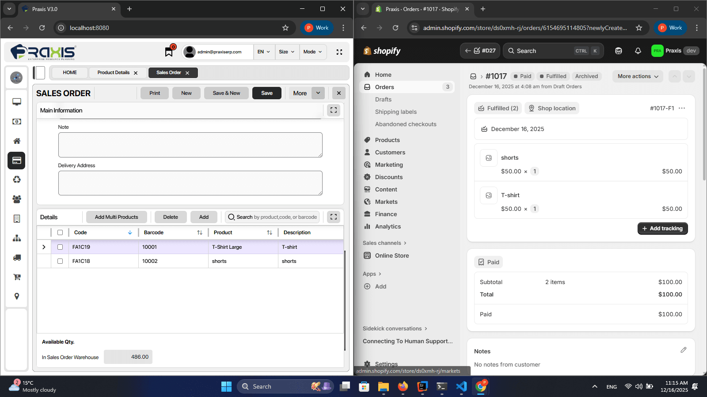The width and height of the screenshot is (707, 397).
Task: Open the people group icon in Praxis sidebar
Action: (x=17, y=199)
